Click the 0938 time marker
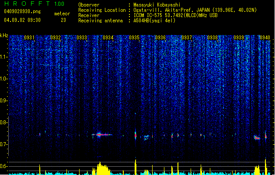 point(212,38)
